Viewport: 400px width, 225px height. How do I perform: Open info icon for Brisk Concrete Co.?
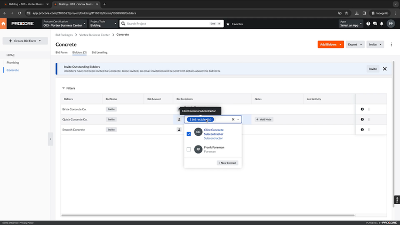click(362, 109)
